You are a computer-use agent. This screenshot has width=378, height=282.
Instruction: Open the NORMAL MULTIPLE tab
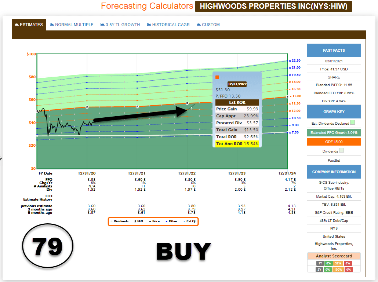coord(72,25)
